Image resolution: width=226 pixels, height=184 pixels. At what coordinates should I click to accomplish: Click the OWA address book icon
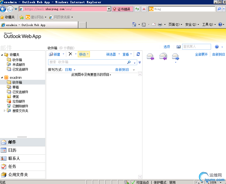pyautogui.click(x=178, y=47)
